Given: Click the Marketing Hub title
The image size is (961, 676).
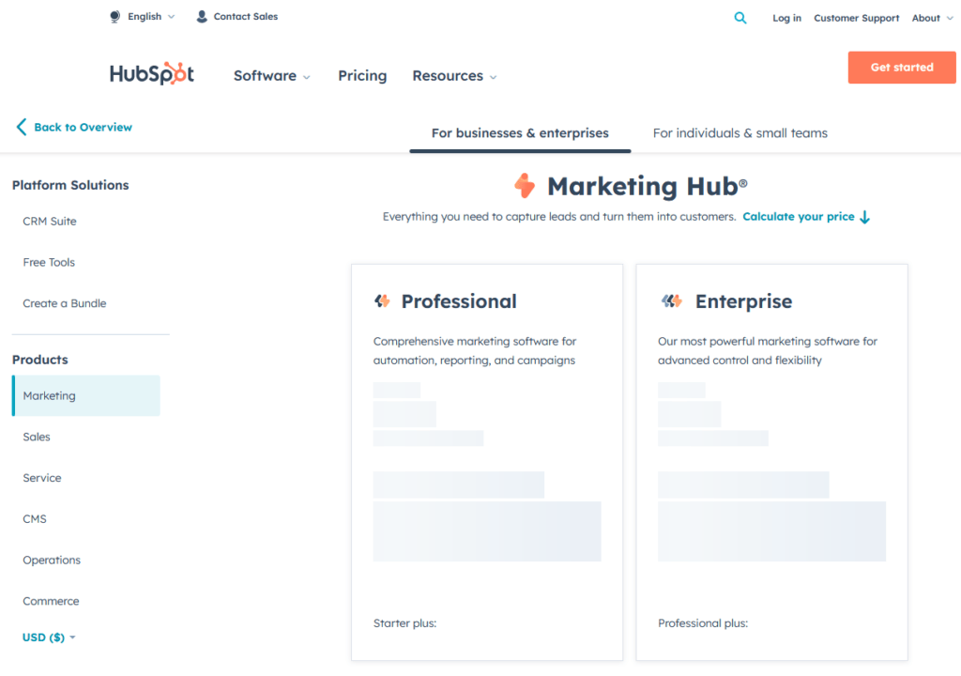Looking at the screenshot, I should click(x=648, y=186).
